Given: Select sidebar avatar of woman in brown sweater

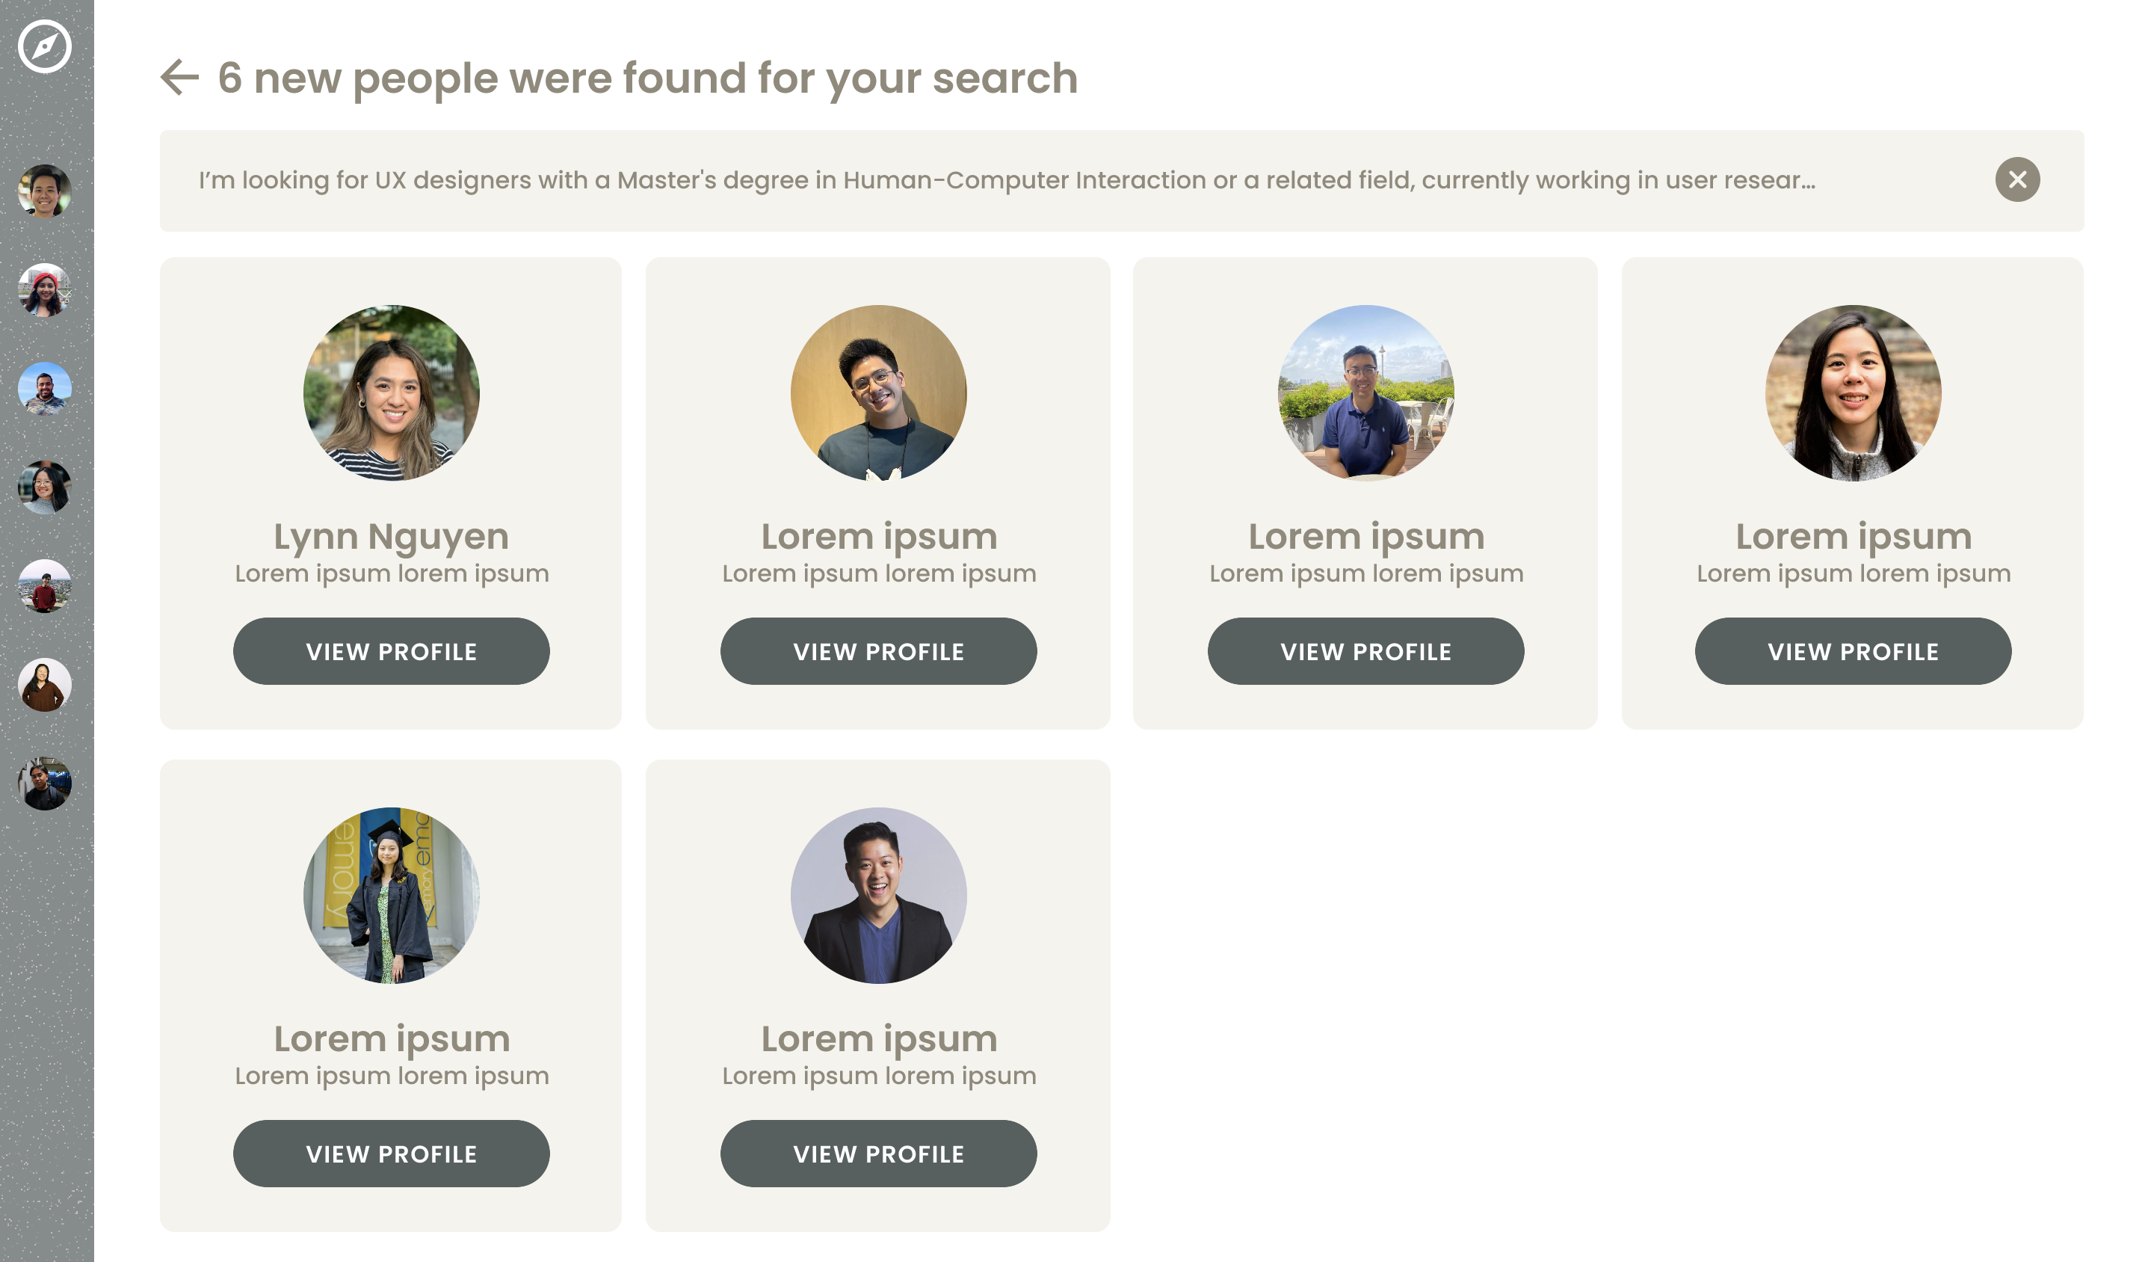Looking at the screenshot, I should tap(44, 685).
